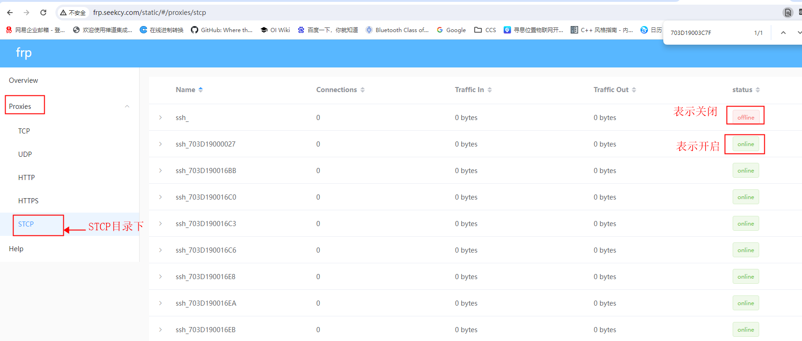This screenshot has width=802, height=341.
Task: Open the GitHub bookmark
Action: (x=222, y=30)
